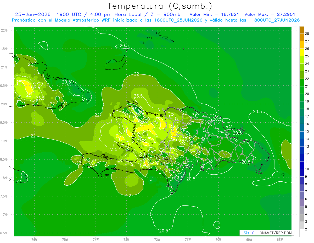Image resolution: width=314 pixels, height=243 pixels.
Task: Click the '18' label on color scale
Action: [x=307, y=109]
